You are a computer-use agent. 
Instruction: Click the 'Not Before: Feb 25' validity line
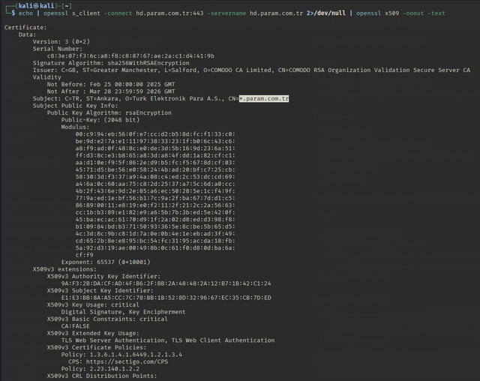tap(111, 84)
